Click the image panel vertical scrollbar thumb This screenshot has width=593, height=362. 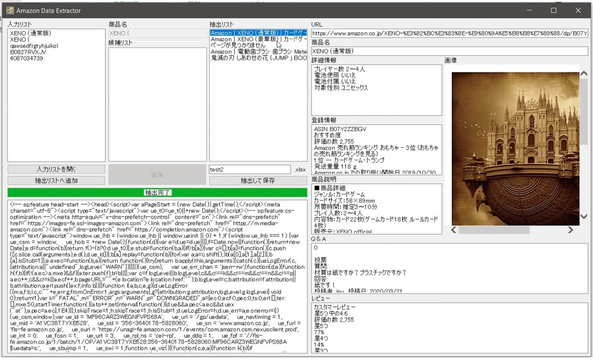(584, 112)
